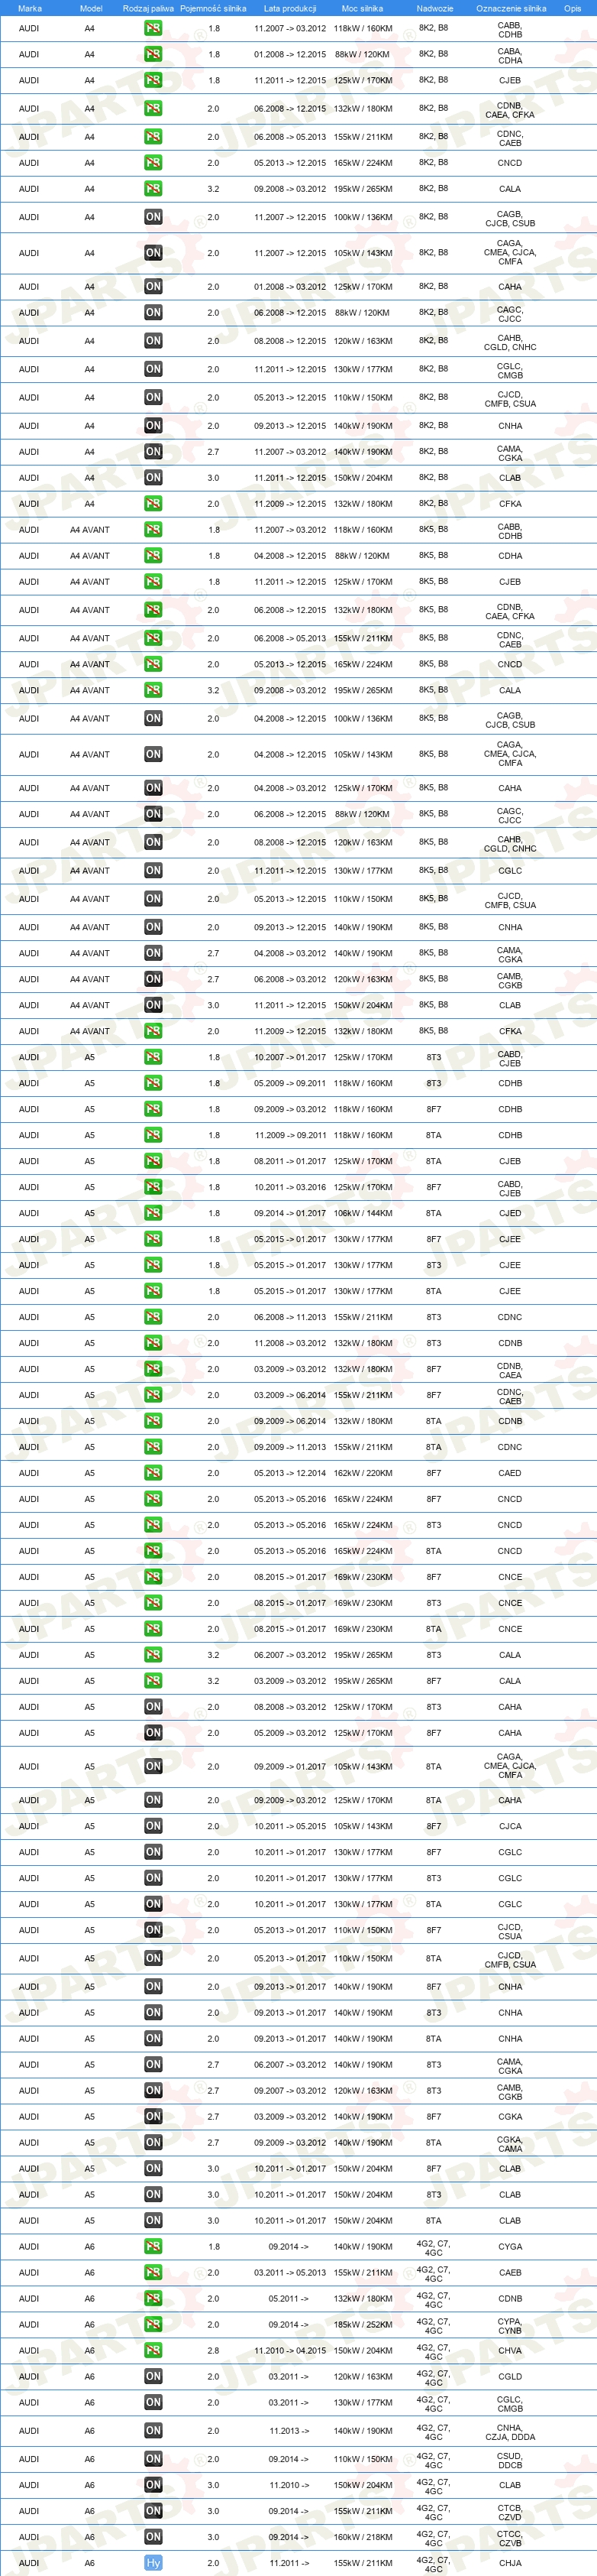Click PB fuel icon in A6 CYGA row

pyautogui.click(x=153, y=2247)
